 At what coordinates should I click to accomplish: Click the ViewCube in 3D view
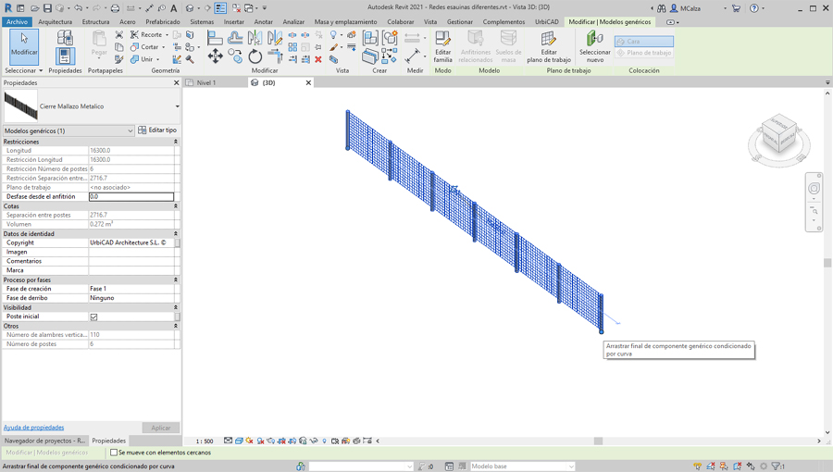point(778,137)
